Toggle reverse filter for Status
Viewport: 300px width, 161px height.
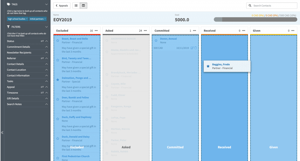(42, 41)
